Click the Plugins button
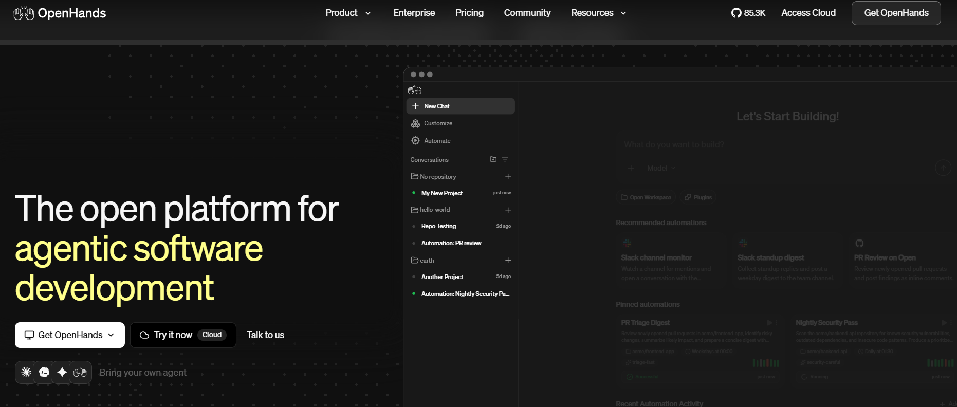Viewport: 957px width, 407px height. coord(698,197)
